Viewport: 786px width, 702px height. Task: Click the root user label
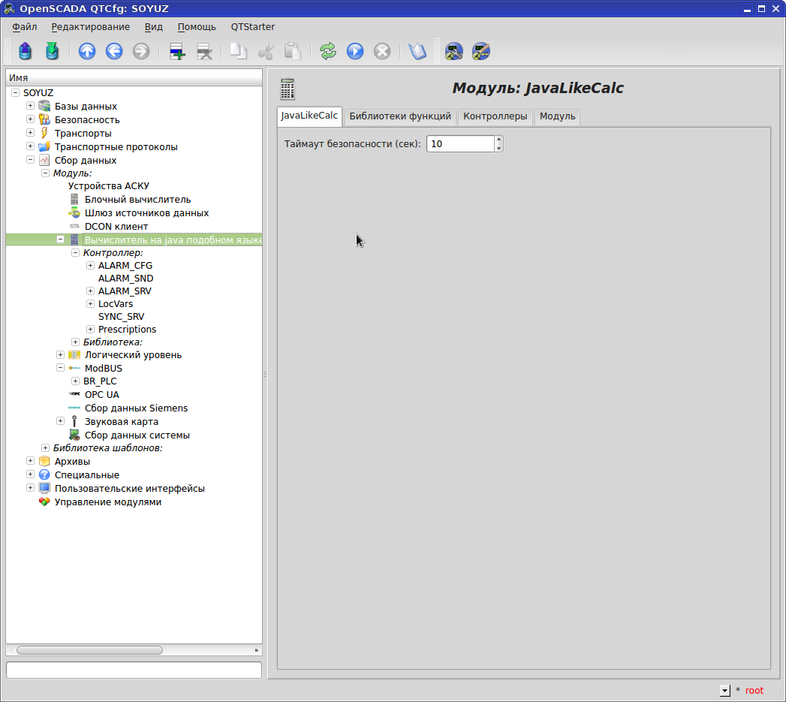click(x=754, y=691)
